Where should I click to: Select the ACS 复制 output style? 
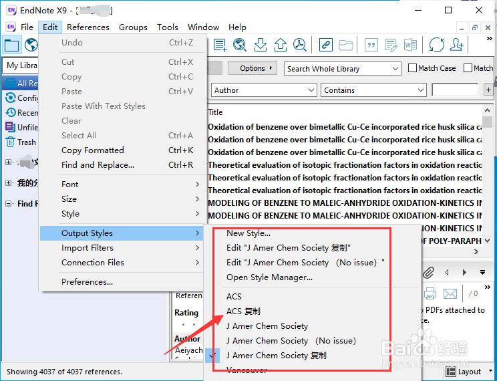coord(243,311)
